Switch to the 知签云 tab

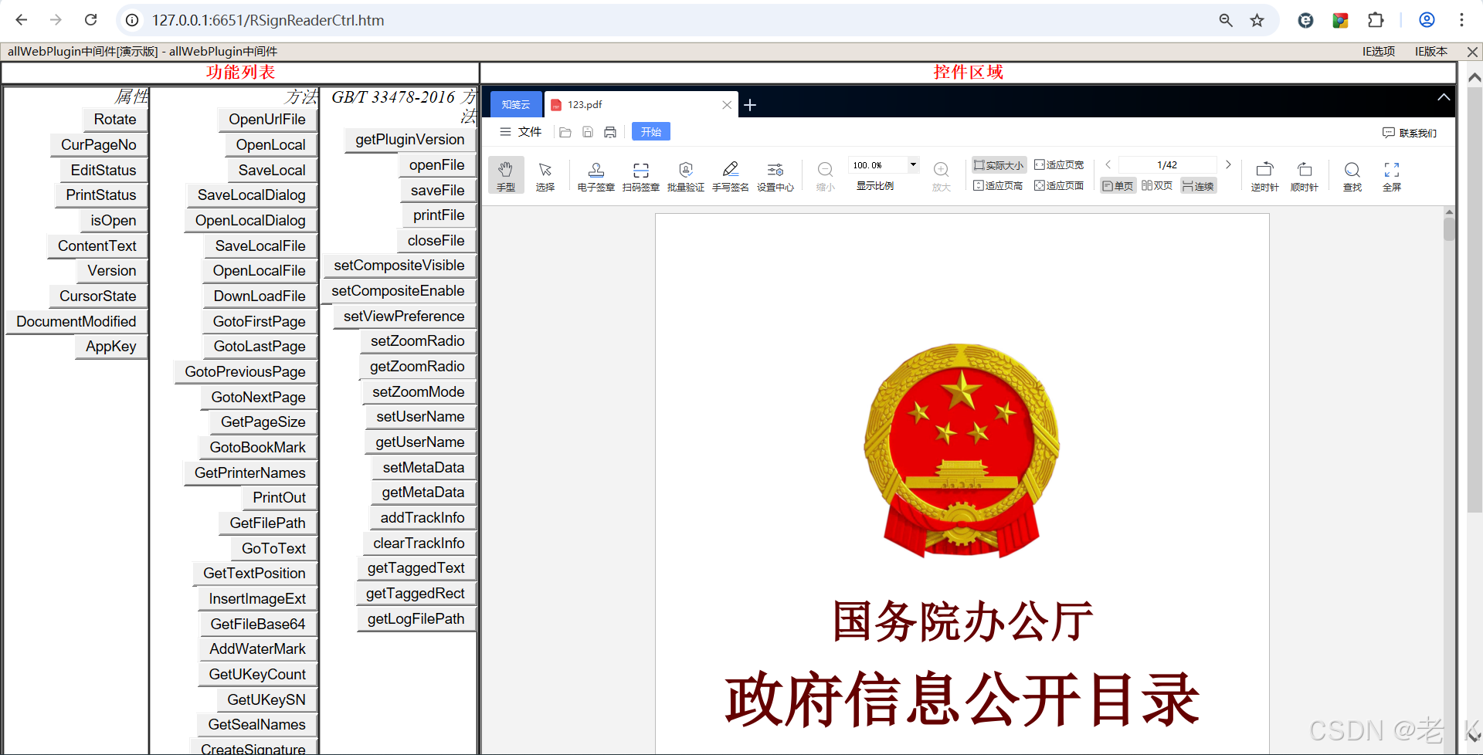click(x=516, y=104)
